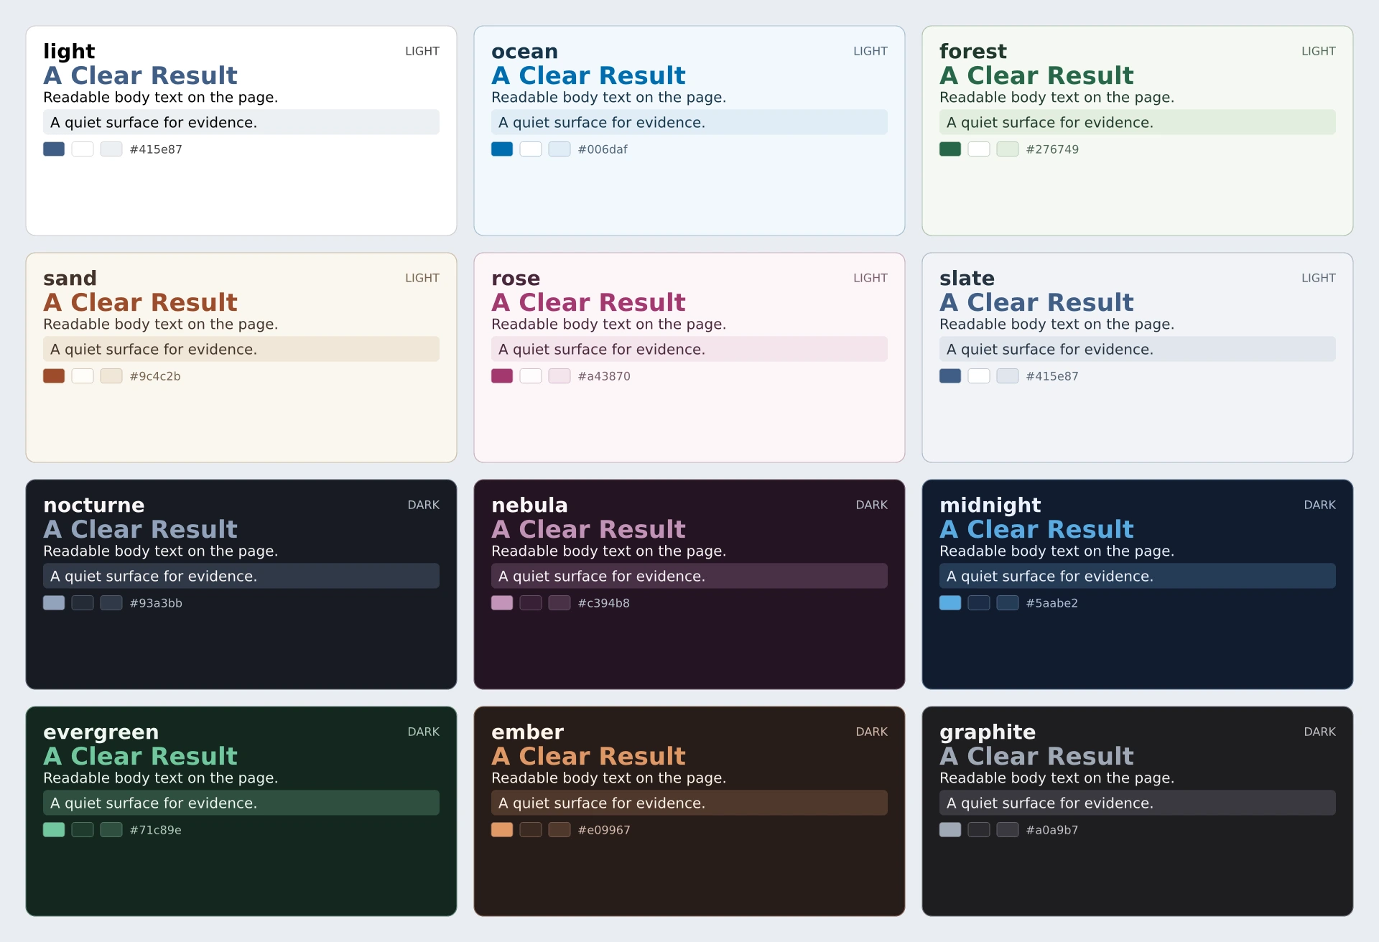Pick the sky blue swatch in midnight card
This screenshot has height=942, width=1379.
[x=950, y=603]
